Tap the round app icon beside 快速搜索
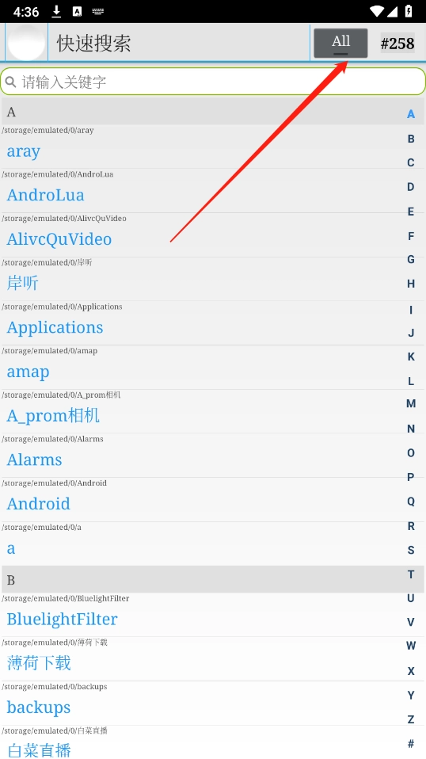Screen dimensions: 426x759 tap(27, 43)
